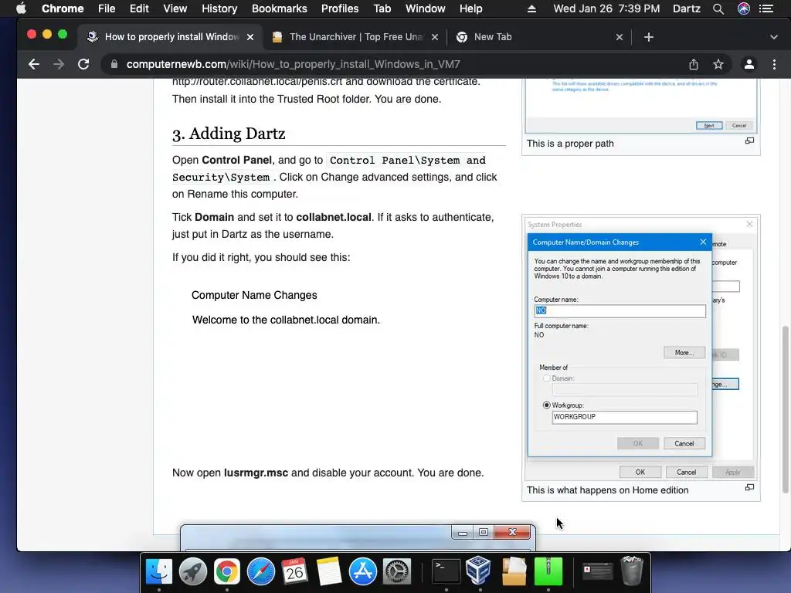The width and height of the screenshot is (791, 593).
Task: Click the vertical page scrollbar
Action: (x=785, y=409)
